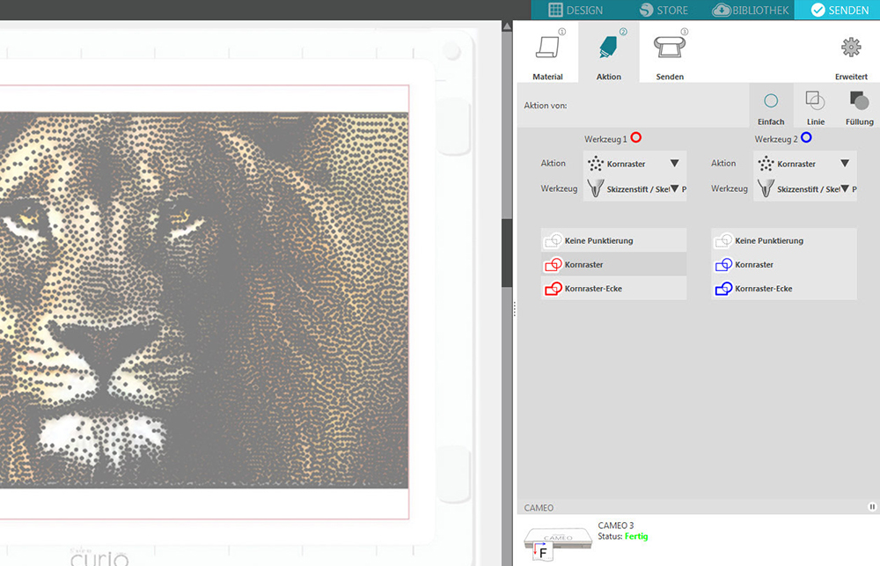Select red Werkzeug 1 circle

636,138
